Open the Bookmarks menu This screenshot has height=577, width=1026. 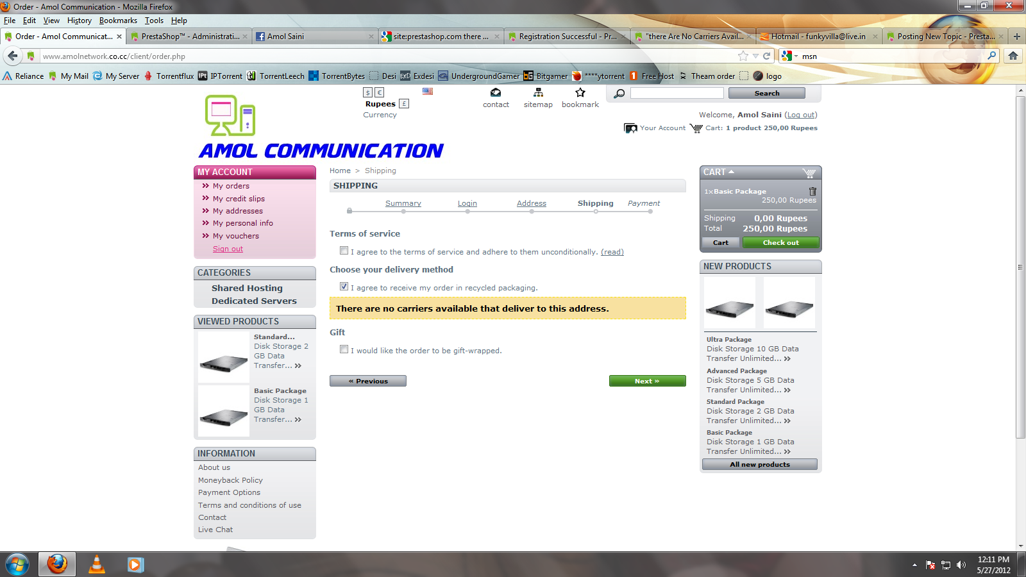point(118,21)
